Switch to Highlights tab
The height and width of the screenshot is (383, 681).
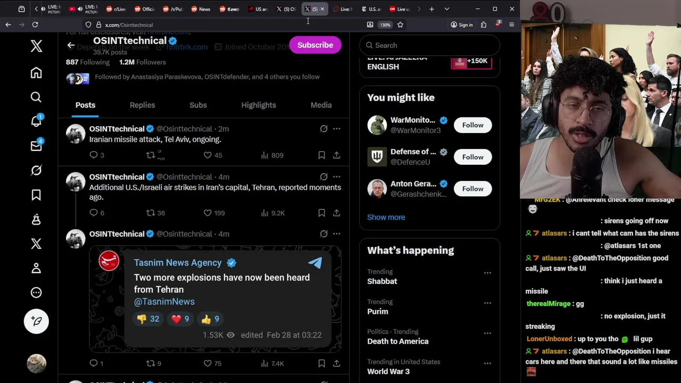tap(259, 105)
